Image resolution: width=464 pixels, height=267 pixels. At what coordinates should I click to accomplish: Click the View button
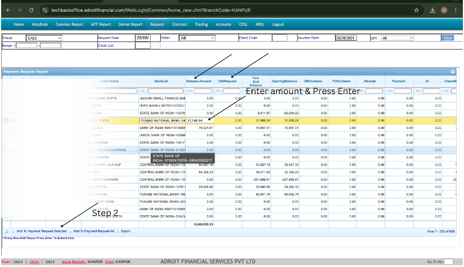click(x=447, y=38)
